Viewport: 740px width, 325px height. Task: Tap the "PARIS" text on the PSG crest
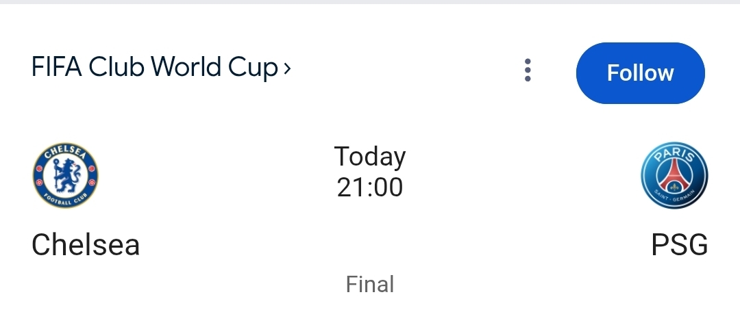(x=674, y=154)
